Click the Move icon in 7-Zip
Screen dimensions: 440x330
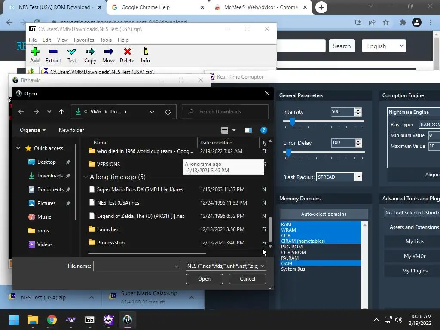(109, 52)
